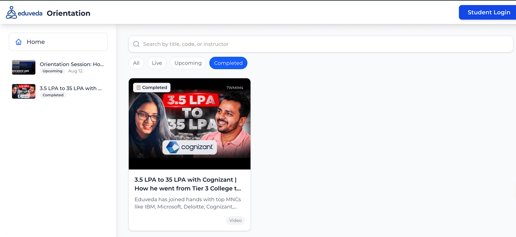Click the eduveda logo icon
516x237 pixels.
[11, 13]
